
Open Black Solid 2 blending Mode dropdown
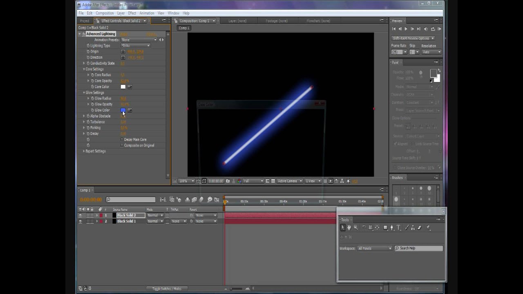[x=155, y=215]
